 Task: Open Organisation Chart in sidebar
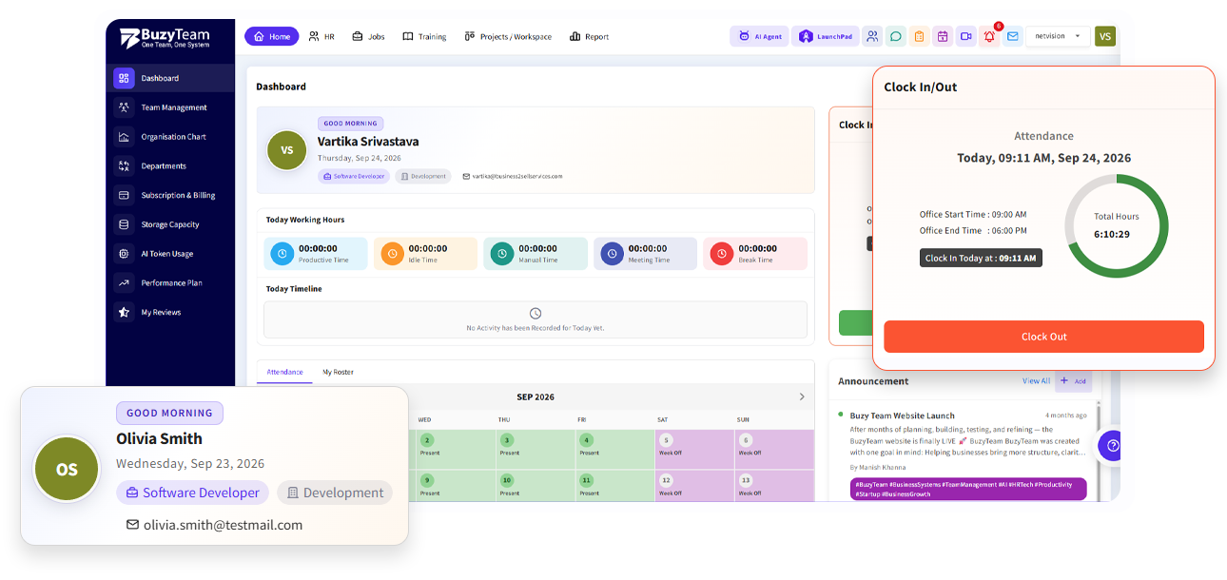click(170, 137)
